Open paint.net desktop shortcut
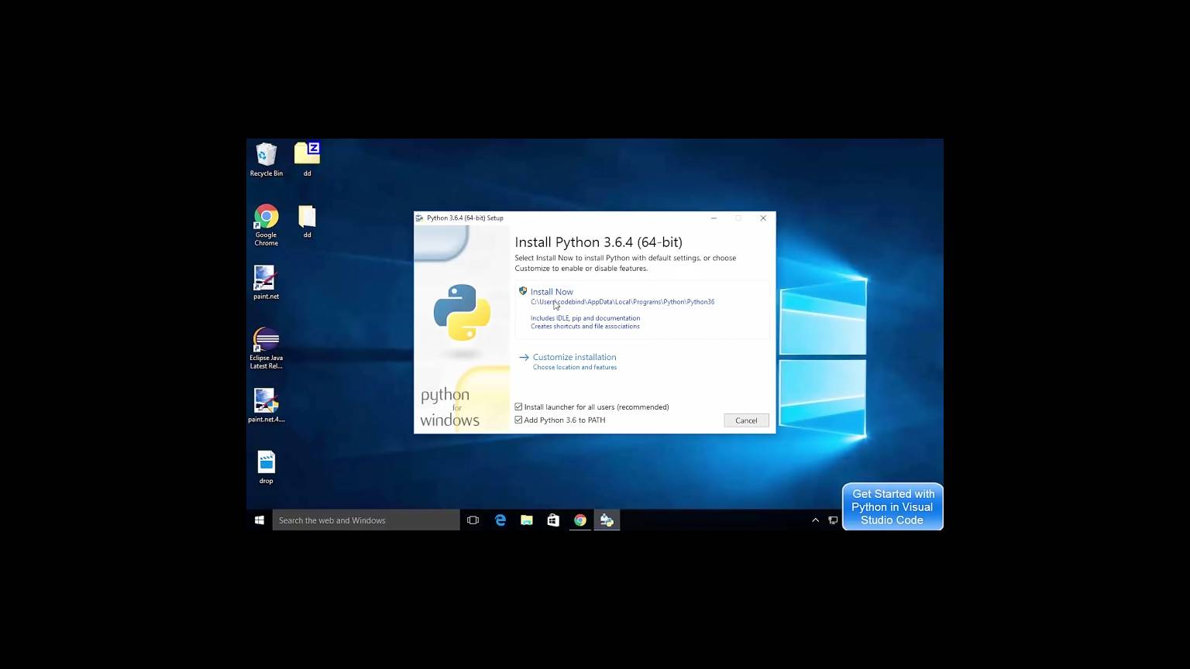 [266, 283]
